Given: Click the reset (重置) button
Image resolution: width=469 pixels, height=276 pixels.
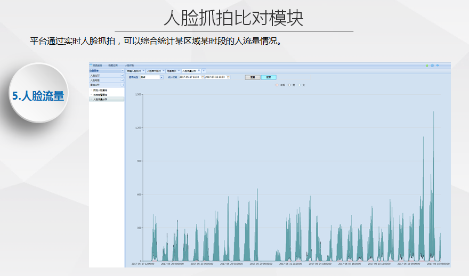Looking at the screenshot, I should tap(253, 77).
